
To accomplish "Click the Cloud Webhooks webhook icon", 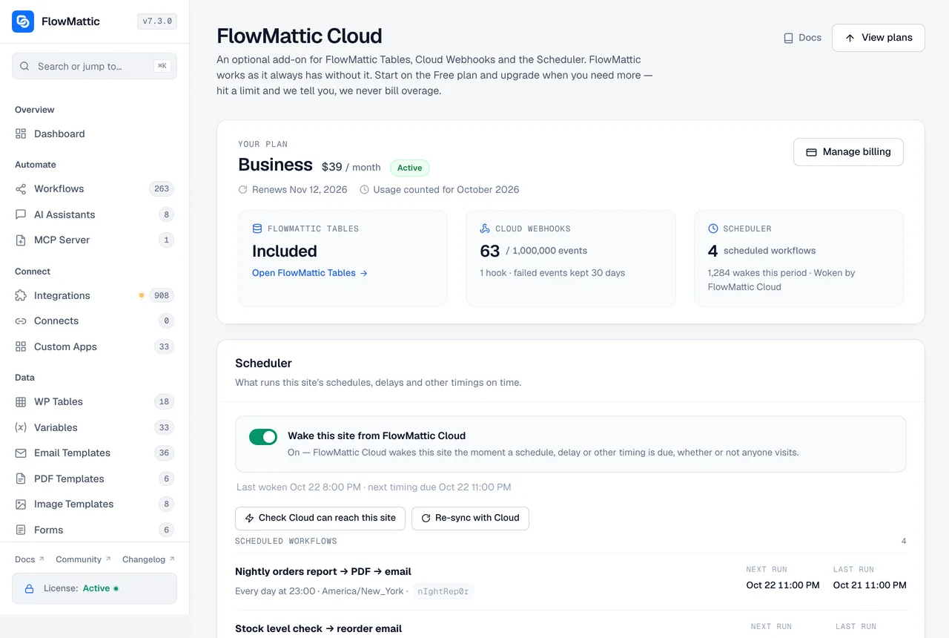I will [x=485, y=228].
